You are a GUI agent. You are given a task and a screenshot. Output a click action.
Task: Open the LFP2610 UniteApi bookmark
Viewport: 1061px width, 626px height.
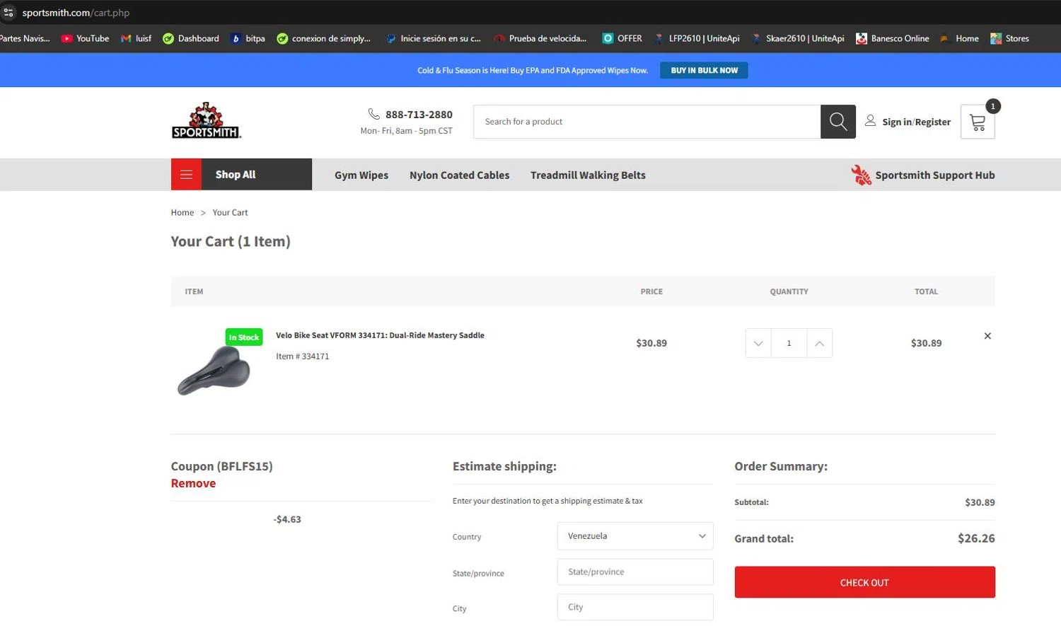tap(697, 38)
